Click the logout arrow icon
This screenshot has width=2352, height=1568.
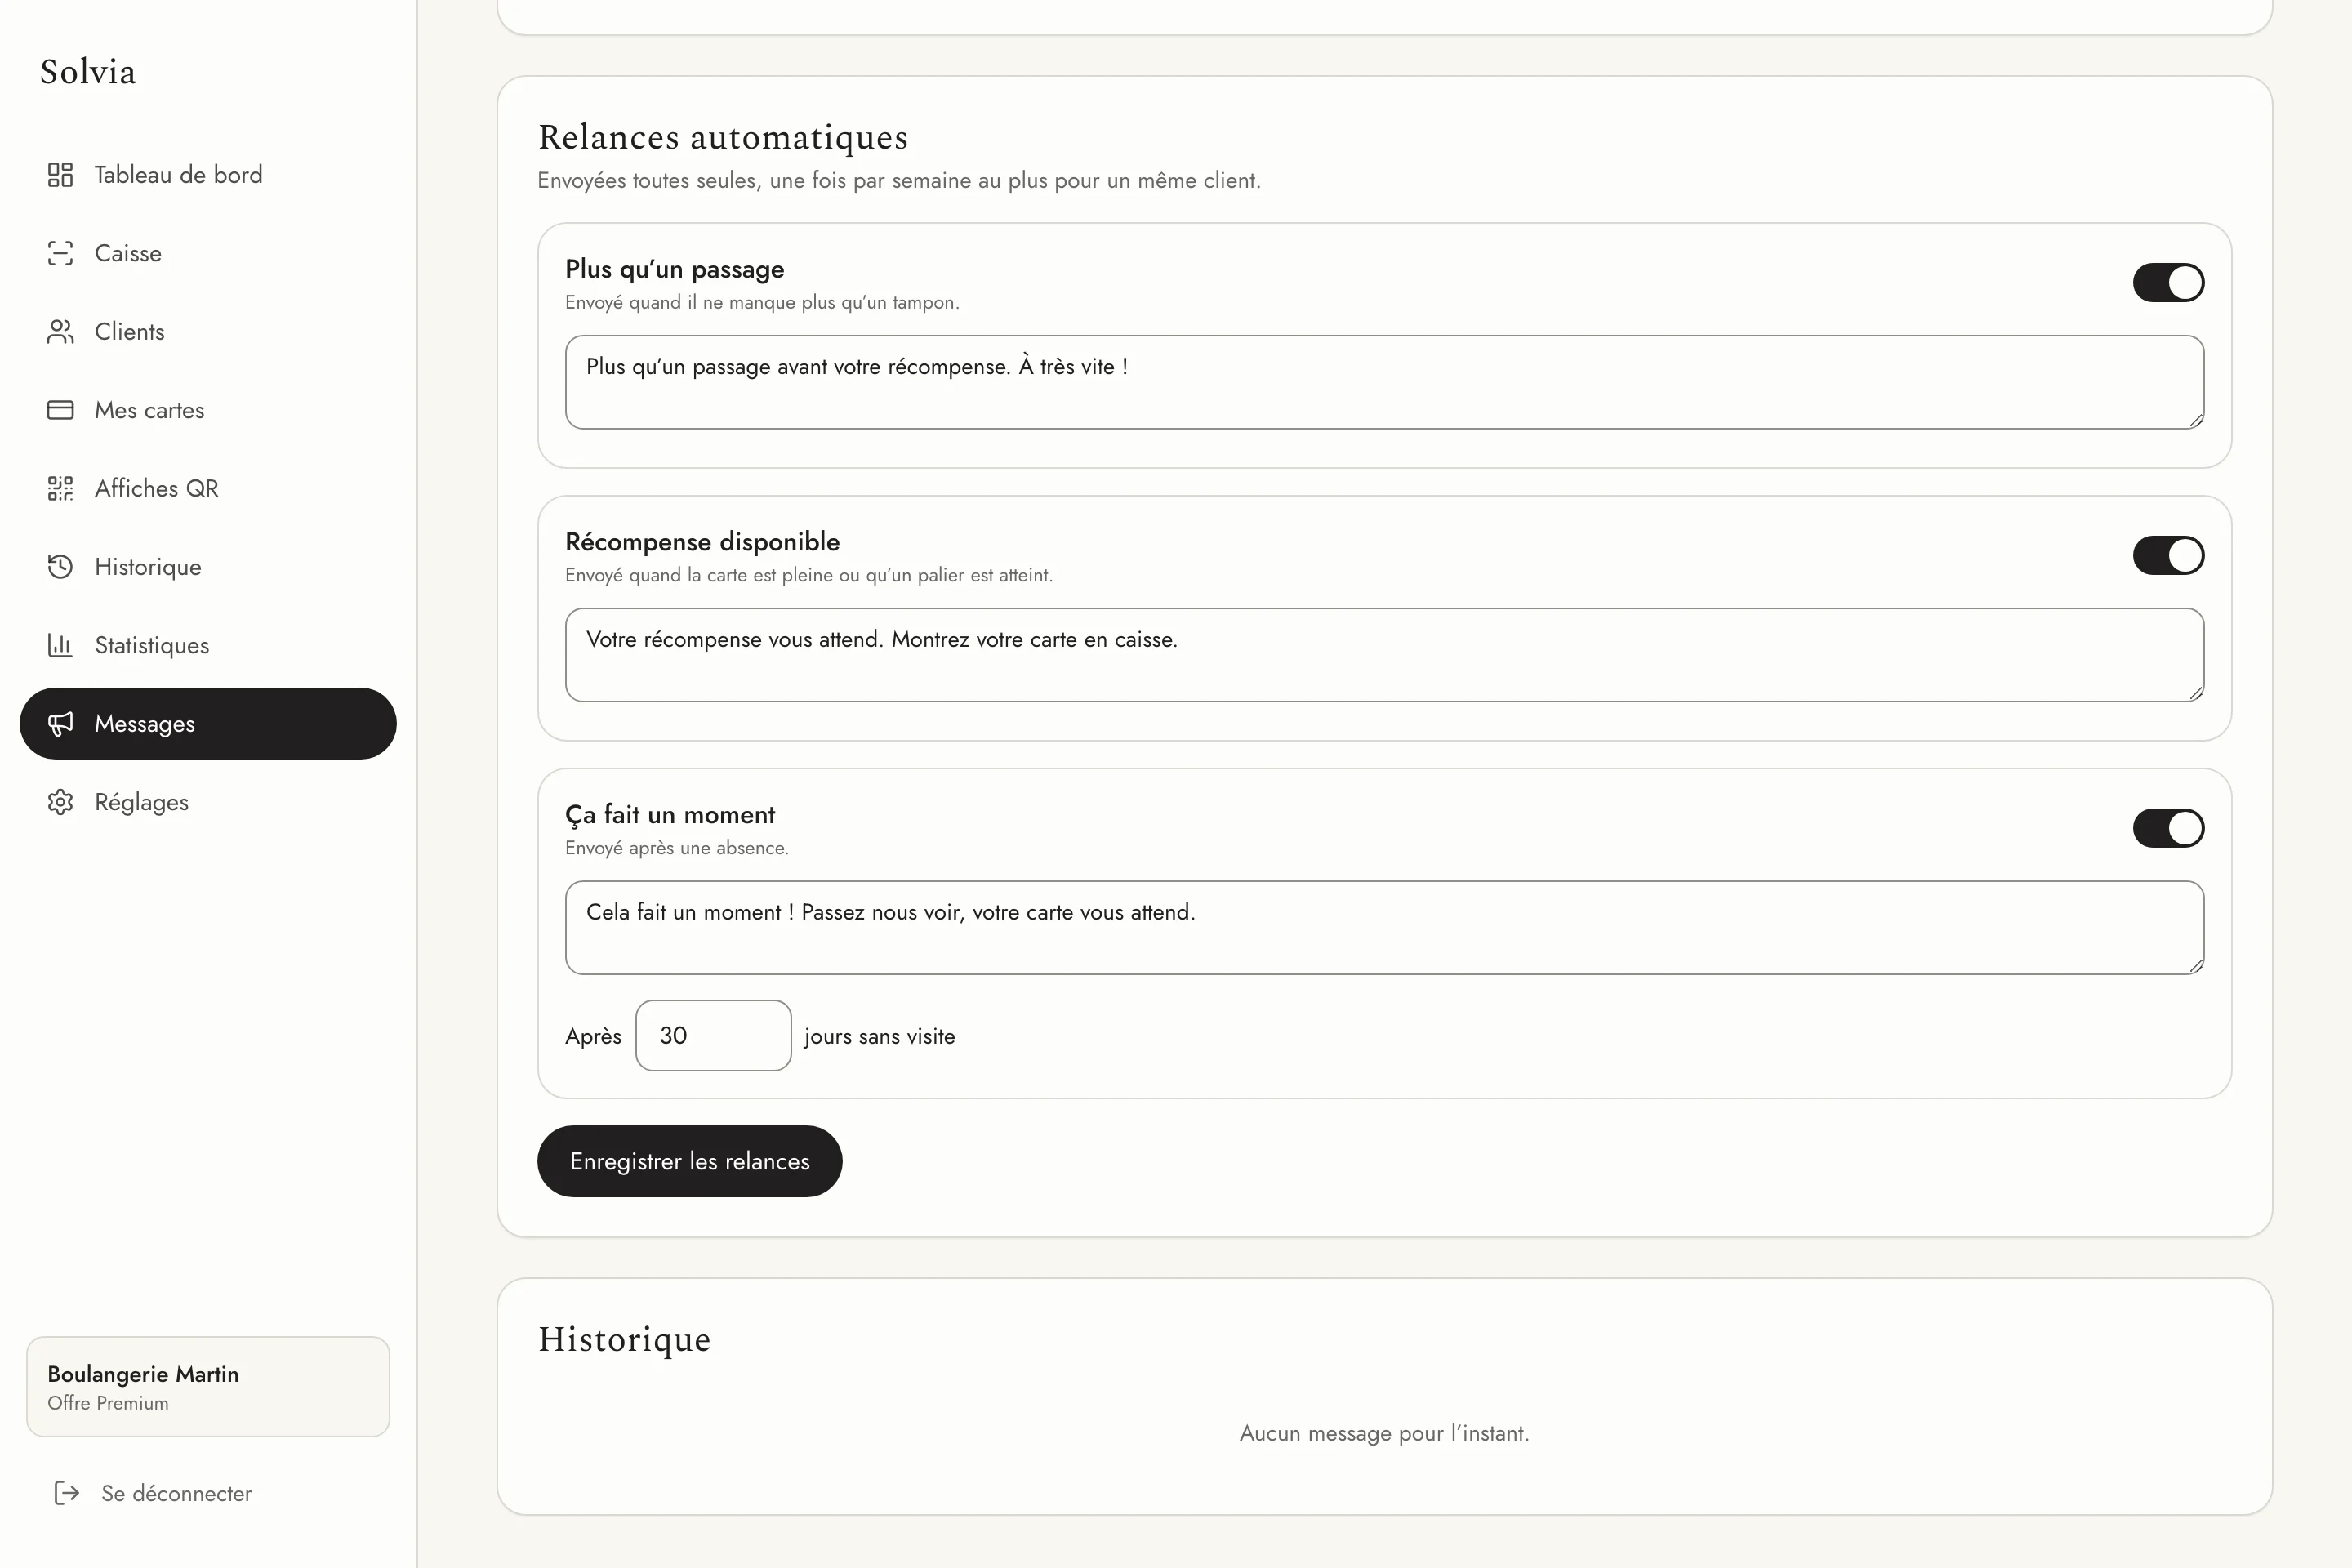coord(66,1493)
